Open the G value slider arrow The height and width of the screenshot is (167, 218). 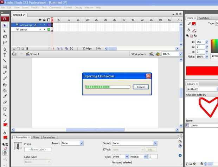pyautogui.click(x=207, y=47)
